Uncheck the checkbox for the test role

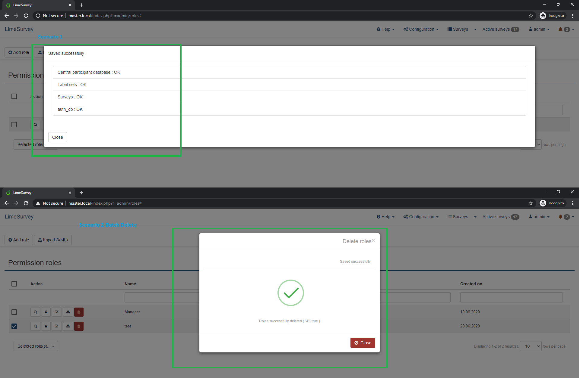14,326
